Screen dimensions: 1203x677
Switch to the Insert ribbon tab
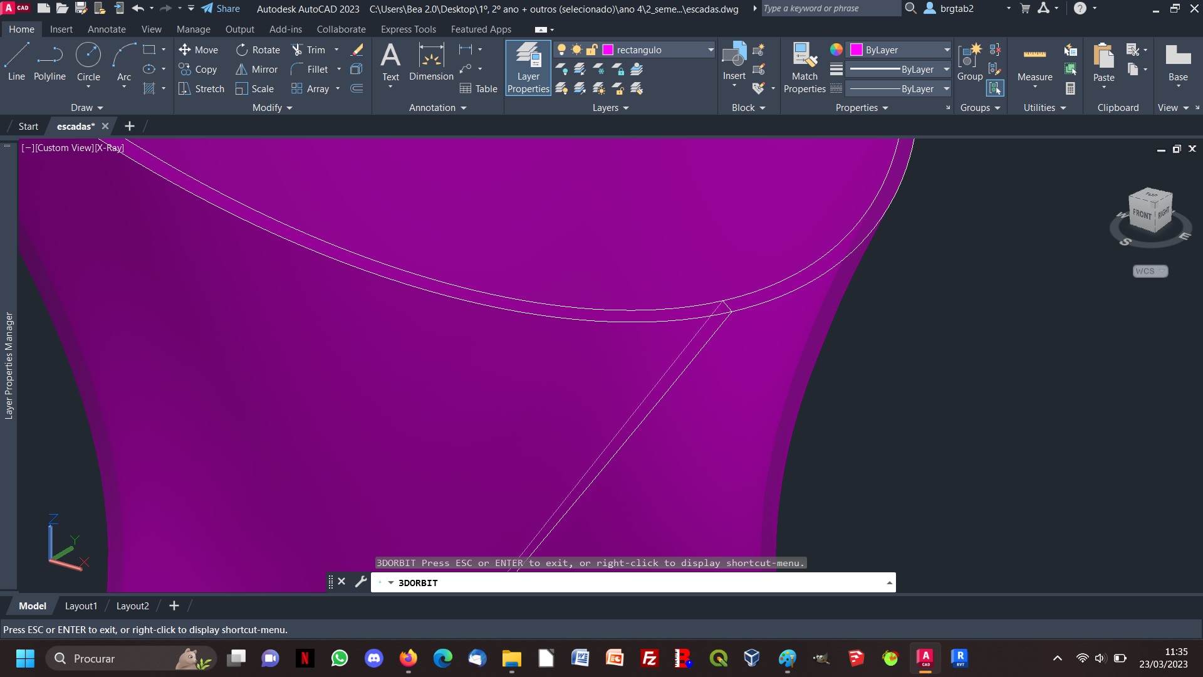(x=61, y=29)
